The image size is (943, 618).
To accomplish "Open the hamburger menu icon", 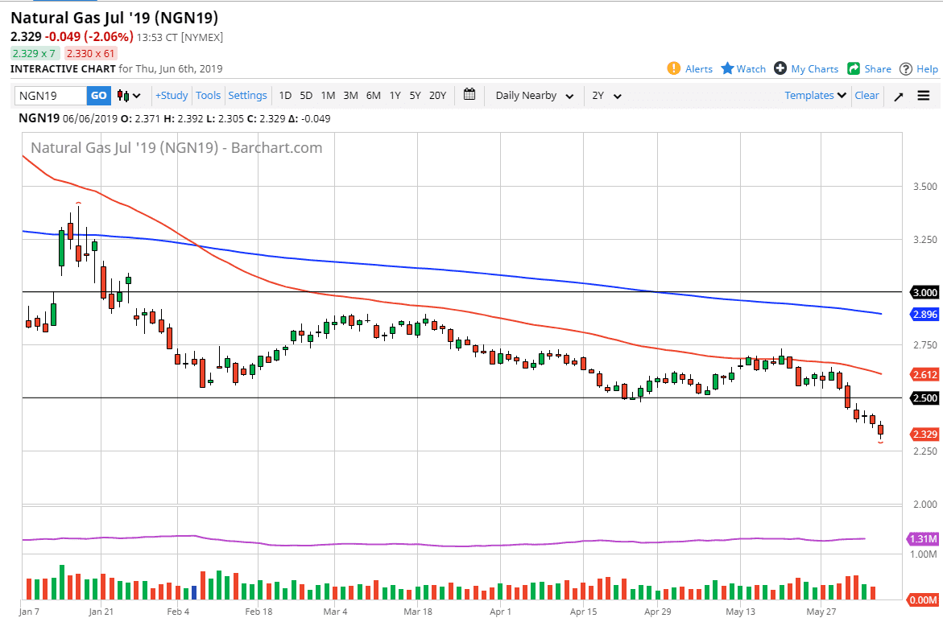I will (924, 96).
